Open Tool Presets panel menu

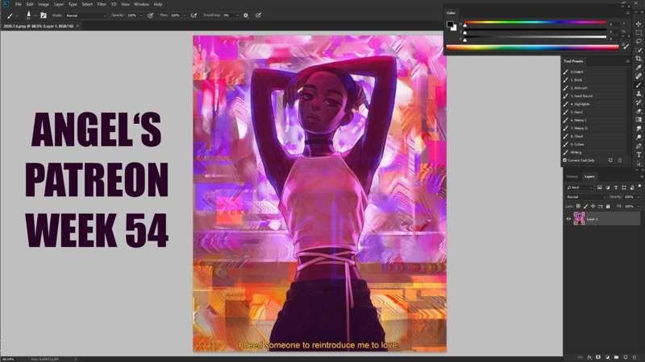(x=628, y=61)
